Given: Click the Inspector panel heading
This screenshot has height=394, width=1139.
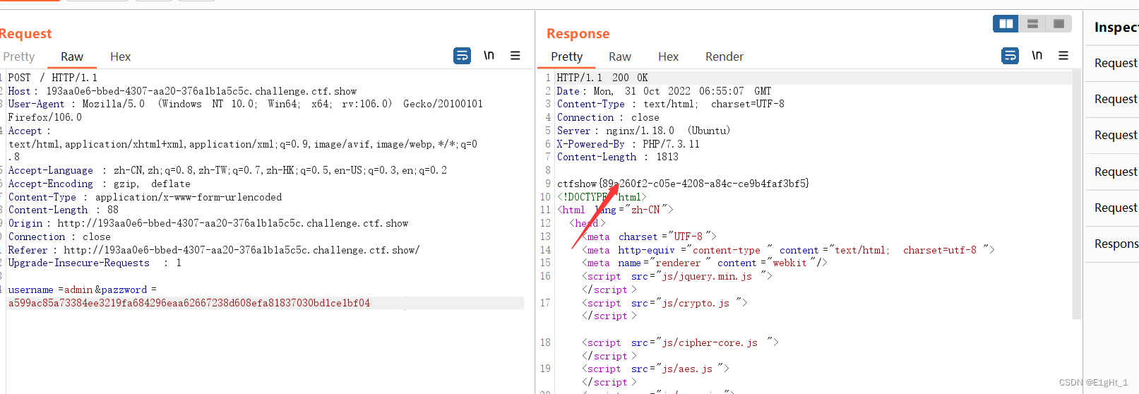Looking at the screenshot, I should pos(1116,27).
